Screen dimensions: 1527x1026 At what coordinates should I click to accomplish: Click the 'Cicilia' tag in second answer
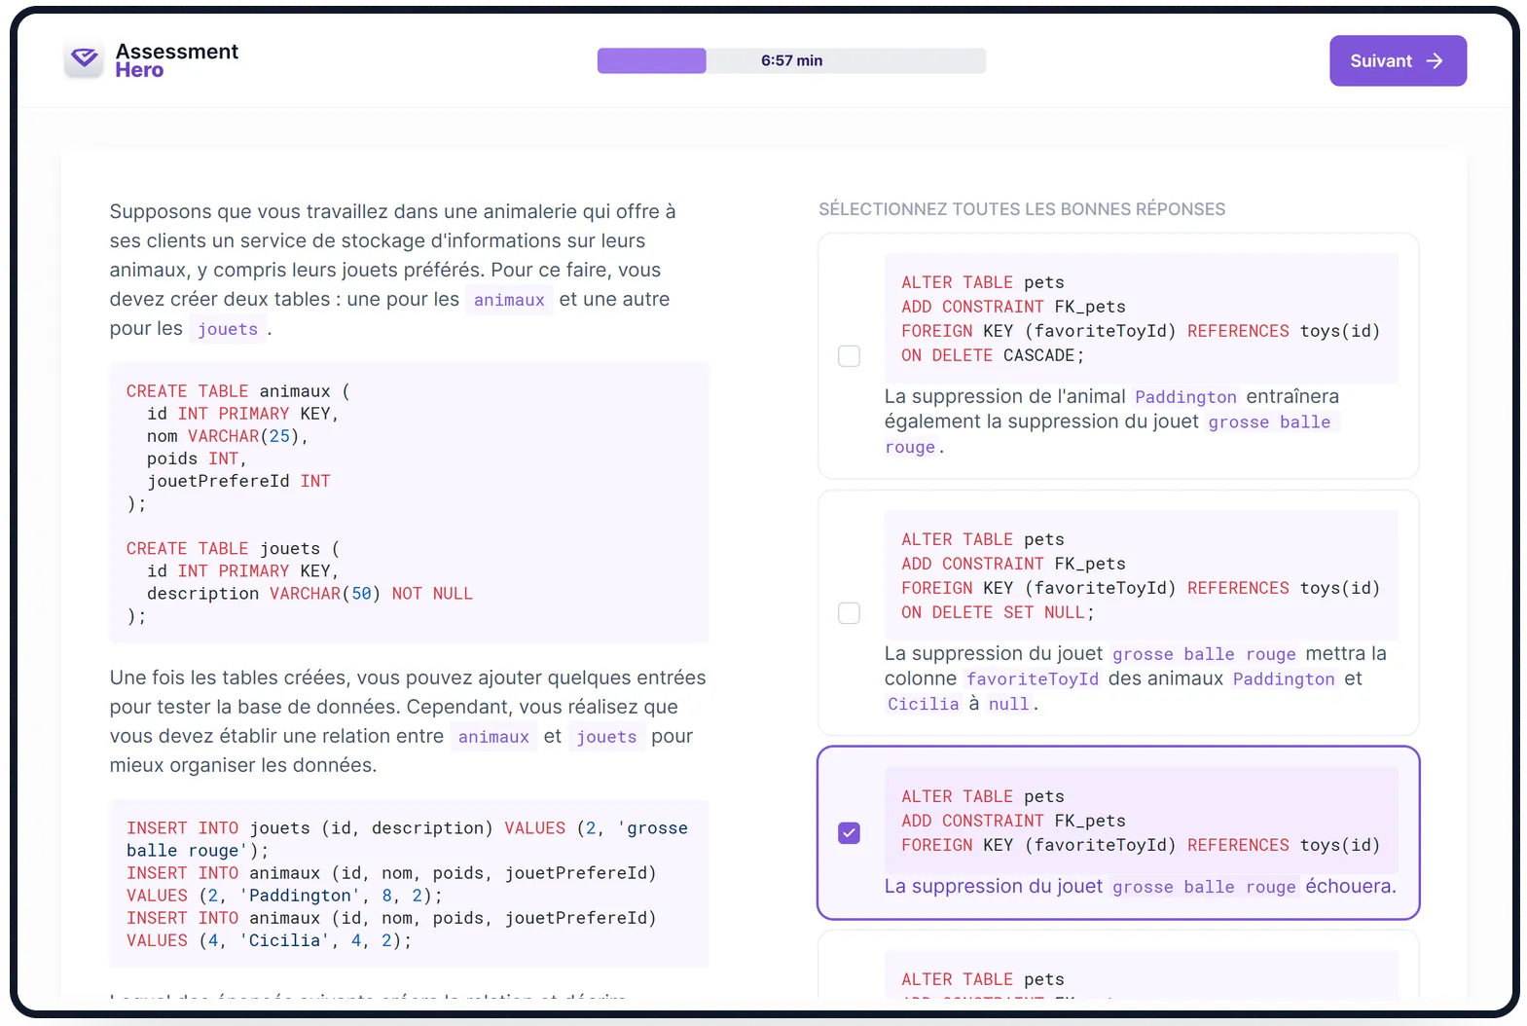coord(923,705)
